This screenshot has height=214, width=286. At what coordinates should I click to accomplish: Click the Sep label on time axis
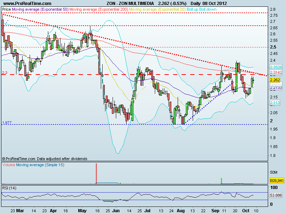point(215,211)
